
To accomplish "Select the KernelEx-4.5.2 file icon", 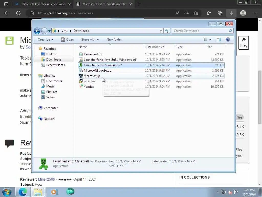I will 81,54.
